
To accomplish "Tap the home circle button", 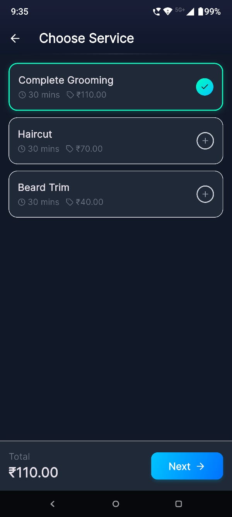I will pyautogui.click(x=116, y=504).
